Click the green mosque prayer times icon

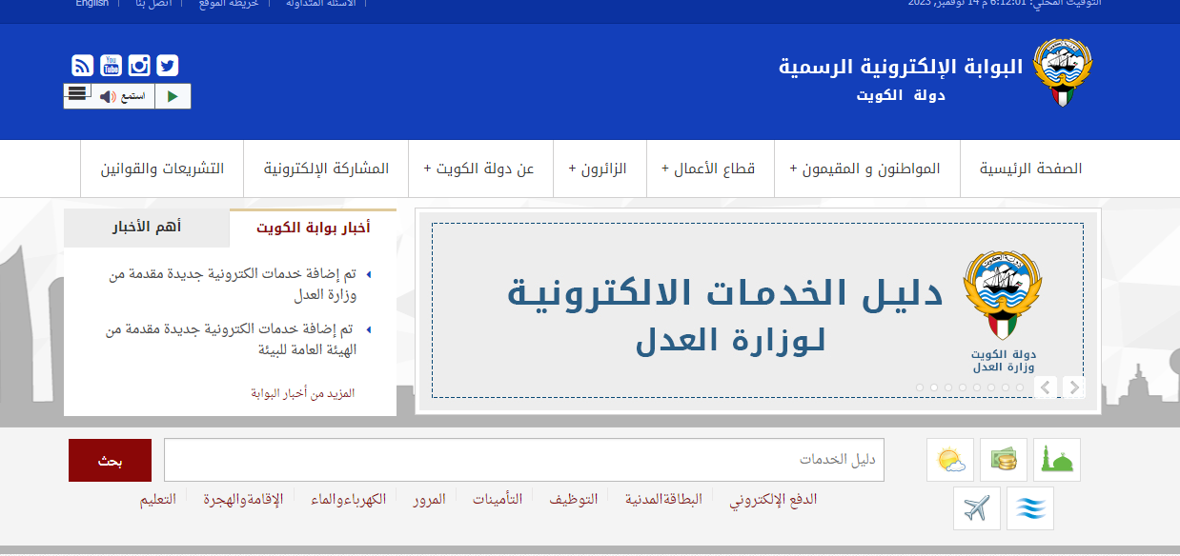pos(1057,461)
